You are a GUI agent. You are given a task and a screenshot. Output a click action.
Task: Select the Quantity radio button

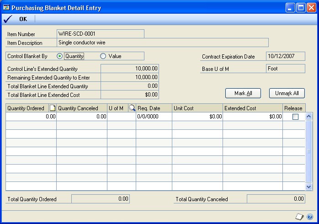coord(59,56)
